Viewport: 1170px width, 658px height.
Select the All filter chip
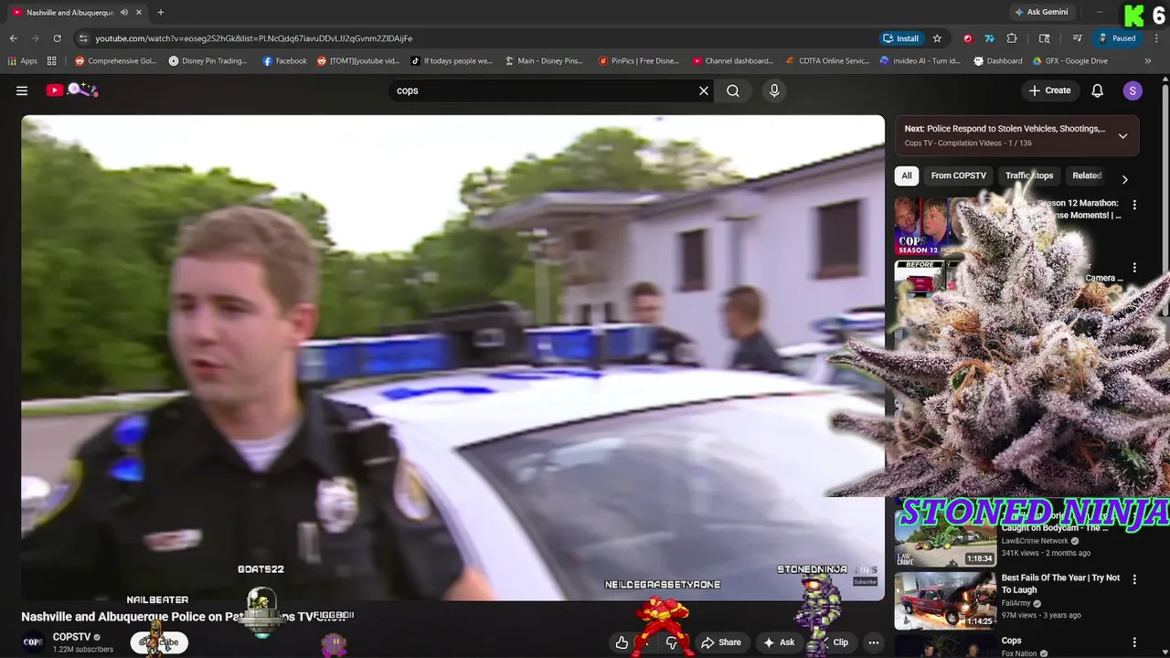click(x=907, y=175)
